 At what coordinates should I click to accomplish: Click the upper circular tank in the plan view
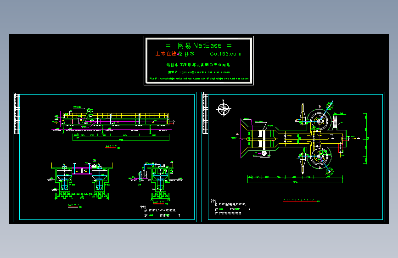[x=319, y=121]
